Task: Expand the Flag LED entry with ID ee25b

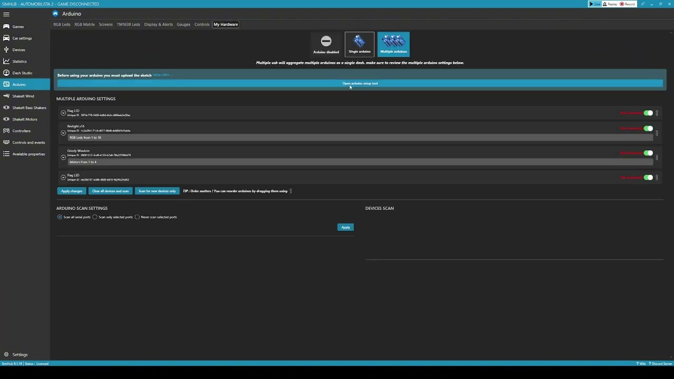Action: [x=63, y=177]
